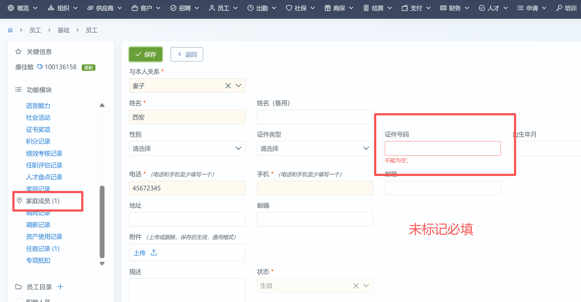This screenshot has height=302, width=581.
Task: Click the folder icon beside 员工目录
Action: tap(18, 287)
